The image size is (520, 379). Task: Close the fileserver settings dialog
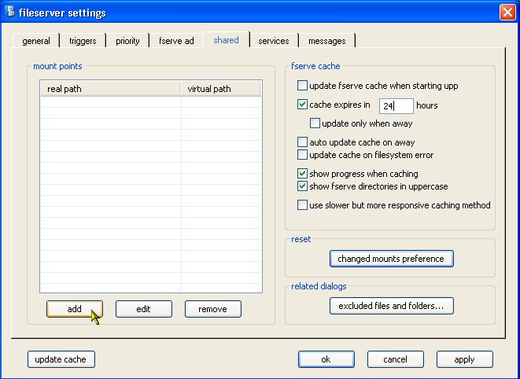pos(507,13)
